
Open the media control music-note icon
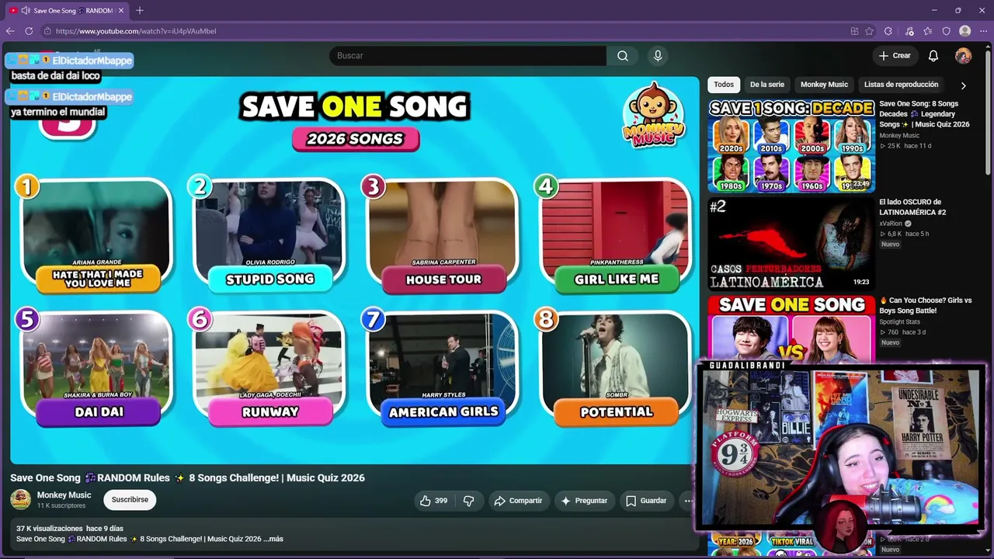click(909, 31)
